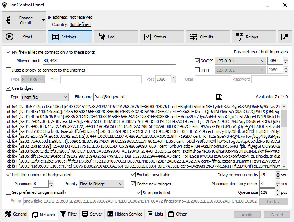Click the load bridges from file icon
This screenshot has height=222, width=294.
pyautogui.click(x=219, y=97)
